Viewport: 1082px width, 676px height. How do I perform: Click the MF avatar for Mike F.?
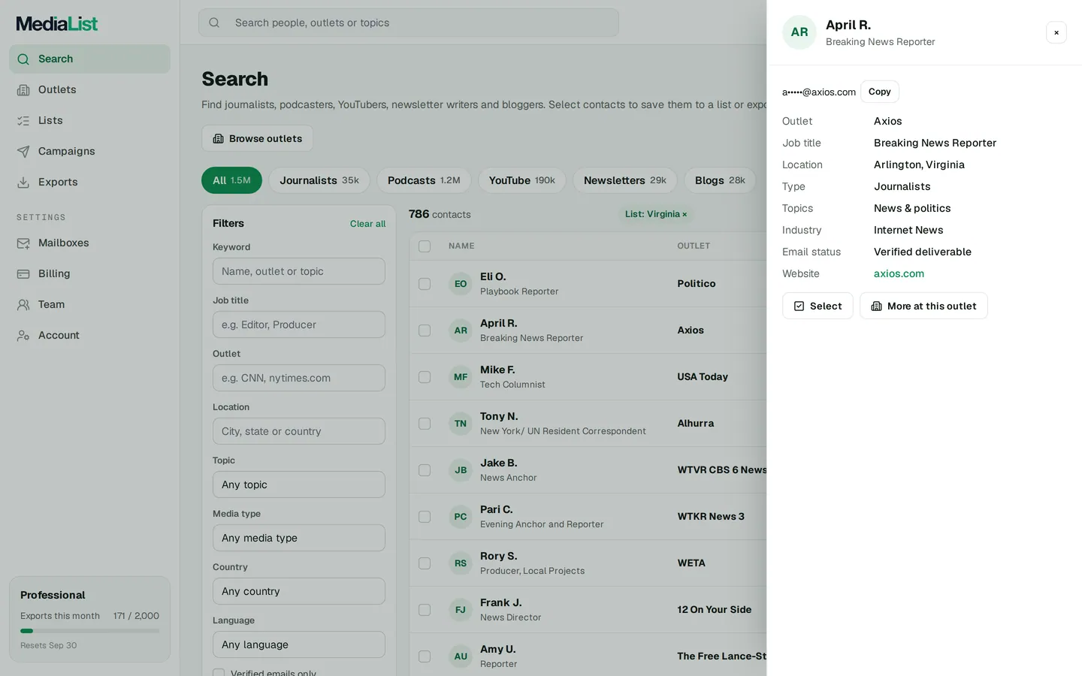(x=461, y=377)
